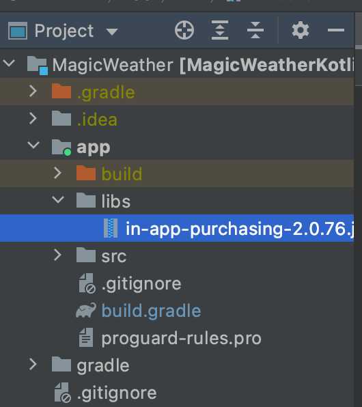
Task: Collapse the app module folder
Action: point(33,145)
